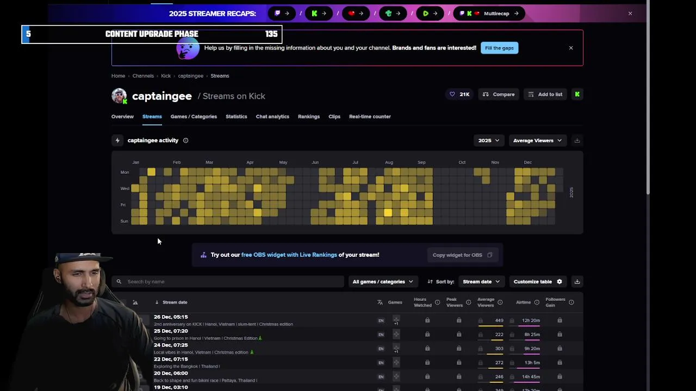Open Stream date sort dropdown

click(x=481, y=282)
